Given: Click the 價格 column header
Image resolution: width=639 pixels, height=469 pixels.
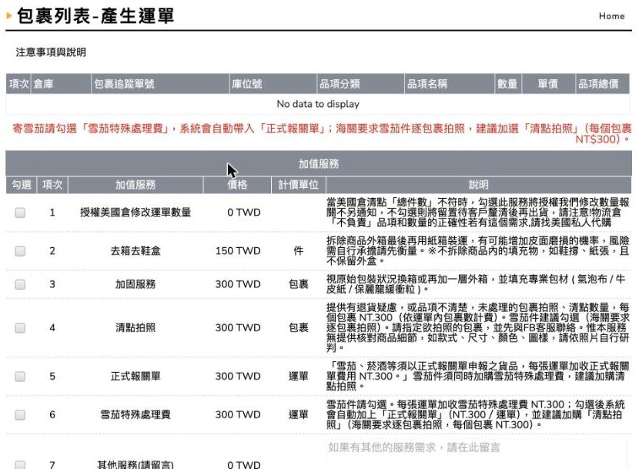Looking at the screenshot, I should click(x=237, y=185).
